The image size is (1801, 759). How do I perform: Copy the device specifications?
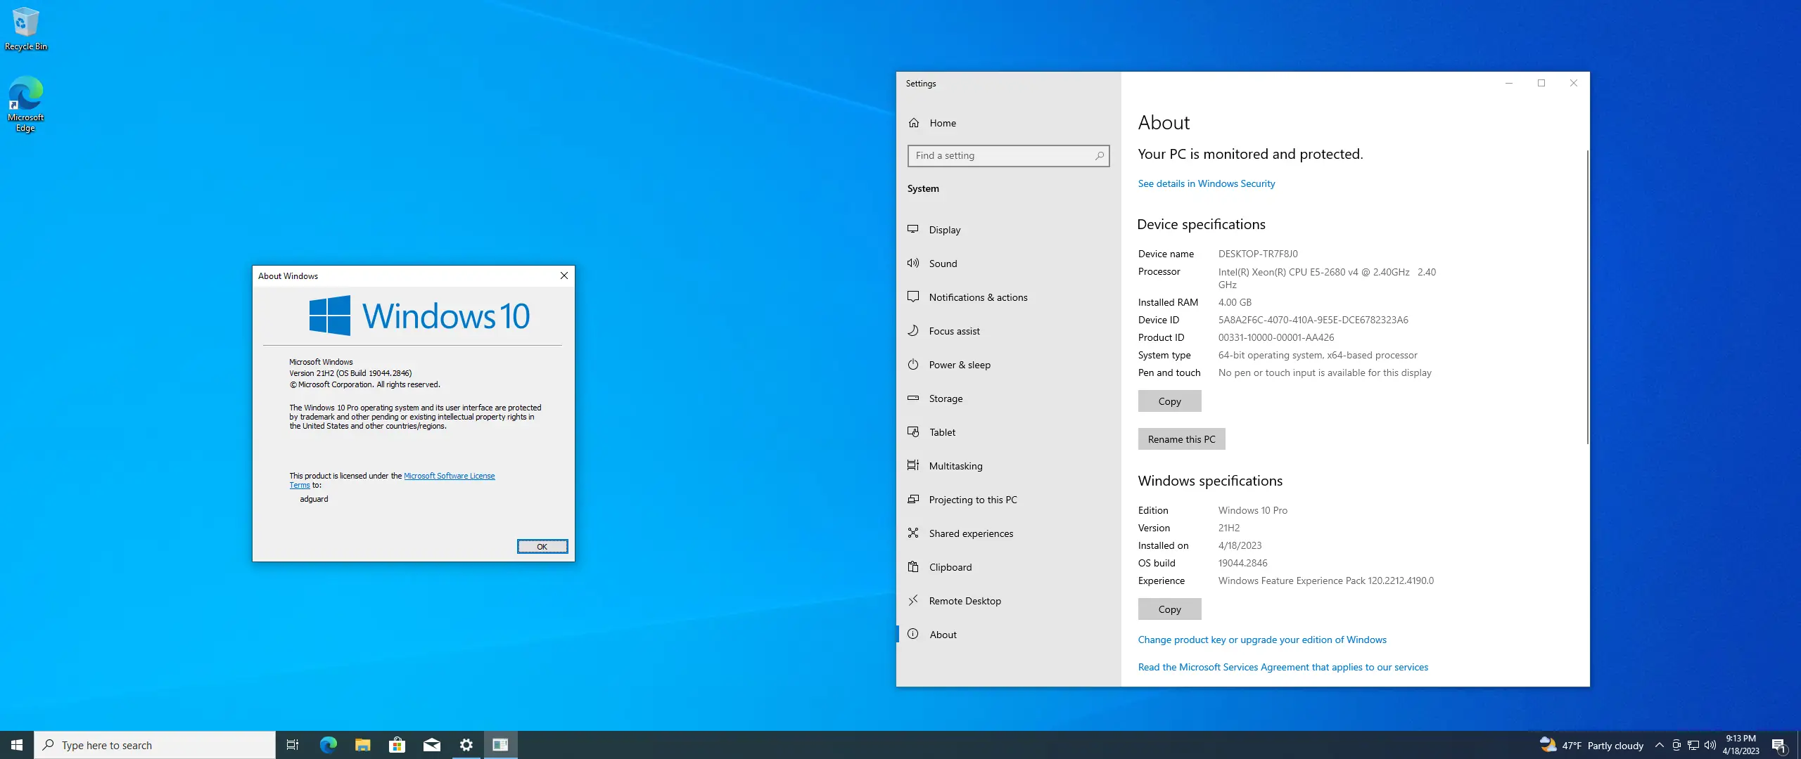tap(1169, 401)
